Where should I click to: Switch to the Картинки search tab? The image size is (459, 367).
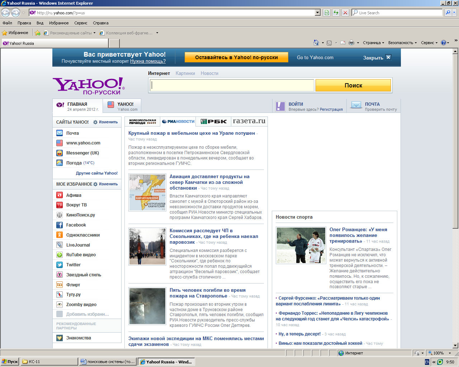tap(185, 73)
